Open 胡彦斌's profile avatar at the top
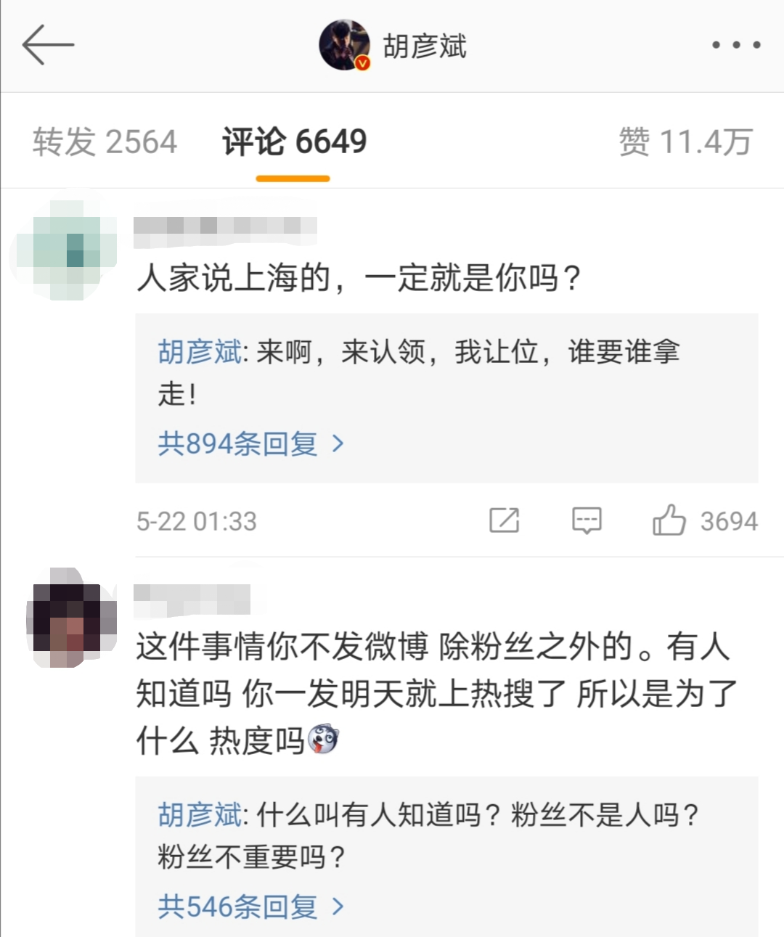Viewport: 784px width, 937px height. point(343,45)
